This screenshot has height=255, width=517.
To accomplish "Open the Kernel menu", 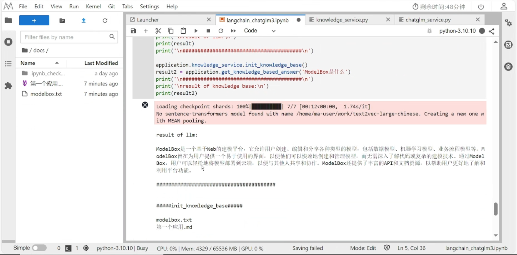I will tap(93, 6).
